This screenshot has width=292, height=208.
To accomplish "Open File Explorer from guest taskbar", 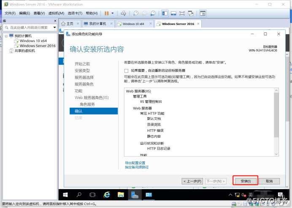I will click(x=121, y=195).
